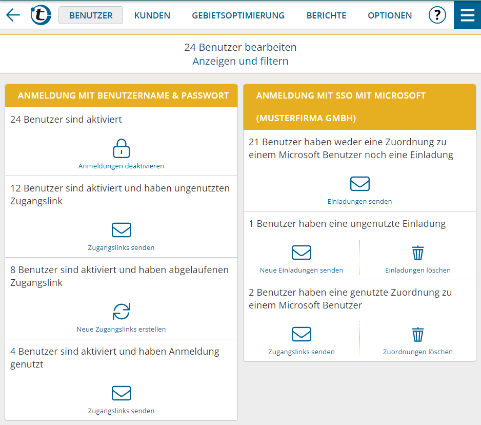Click envelope icon under 4 Benutzer Anmeldung genutzt

pyautogui.click(x=122, y=393)
